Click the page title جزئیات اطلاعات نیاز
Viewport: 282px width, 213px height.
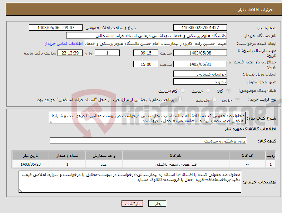256,10
